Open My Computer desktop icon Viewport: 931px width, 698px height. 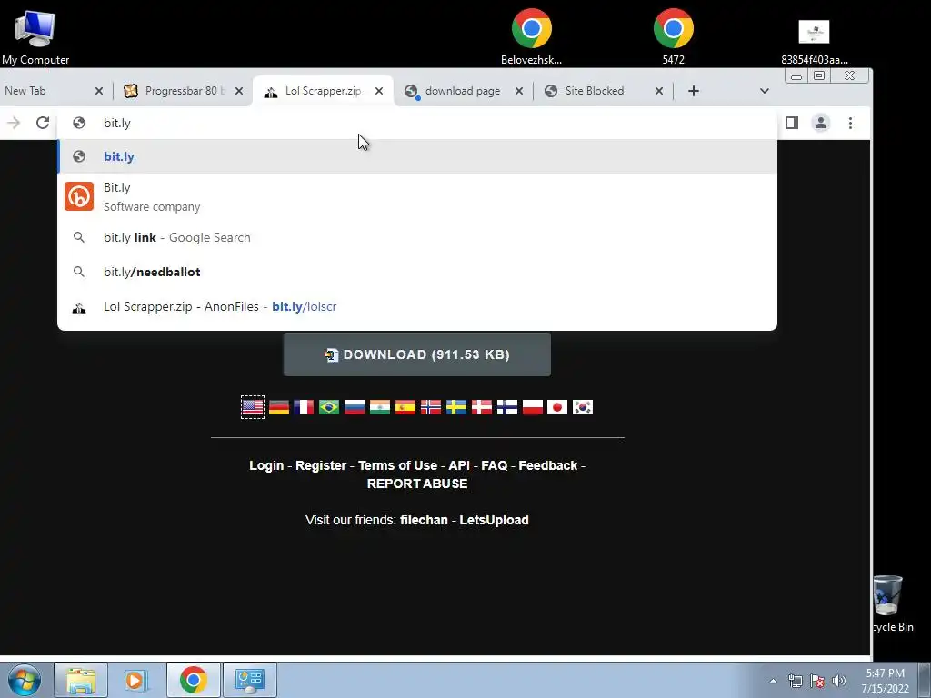pyautogui.click(x=35, y=36)
